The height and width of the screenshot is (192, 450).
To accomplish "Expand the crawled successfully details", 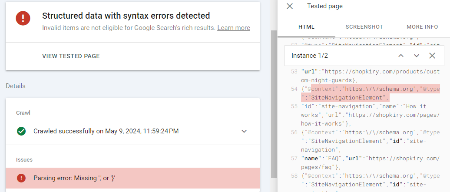I will pyautogui.click(x=244, y=131).
